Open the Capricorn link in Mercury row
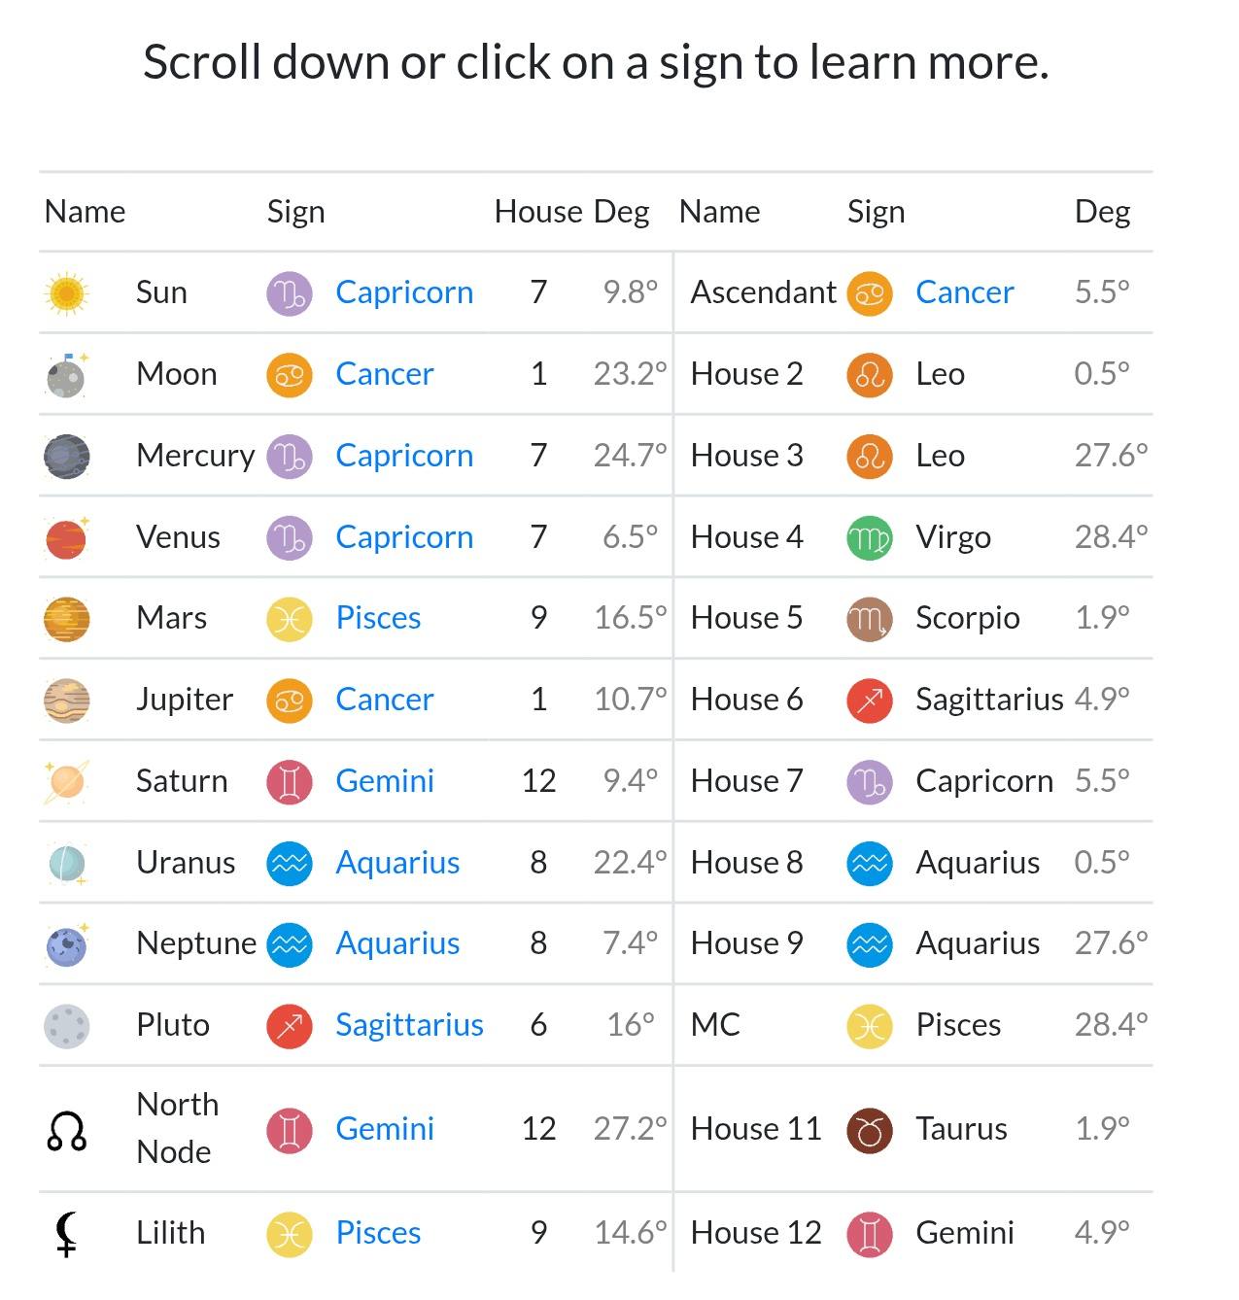The image size is (1239, 1300). click(x=404, y=456)
